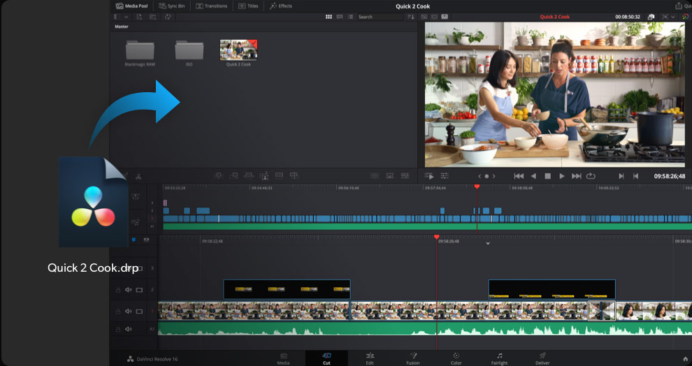Switch to the Edit page

coord(370,358)
